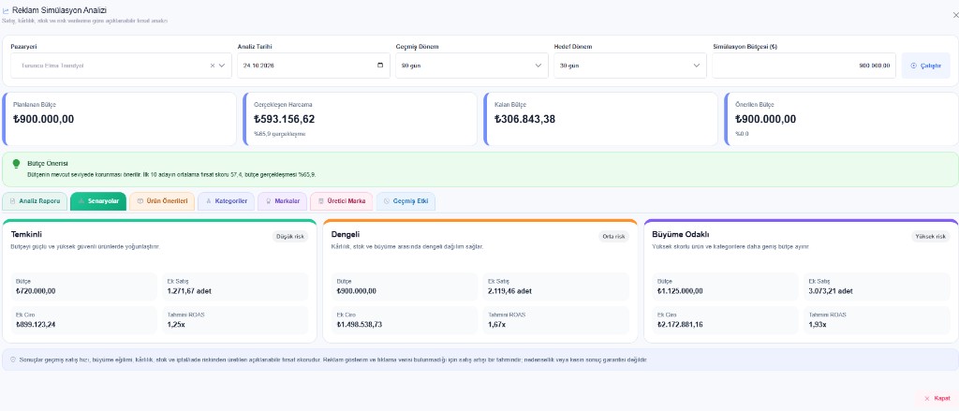Click the Kategoriler tab icon

tap(207, 201)
